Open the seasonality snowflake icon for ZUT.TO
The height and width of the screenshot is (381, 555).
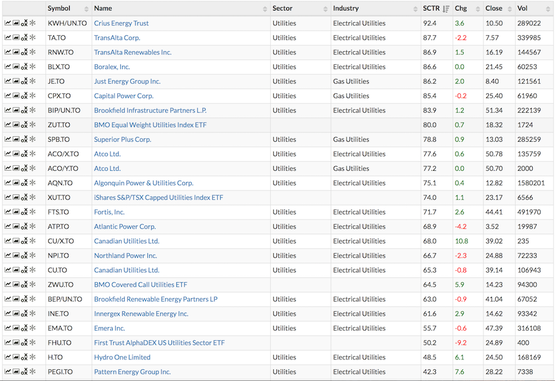pos(33,125)
